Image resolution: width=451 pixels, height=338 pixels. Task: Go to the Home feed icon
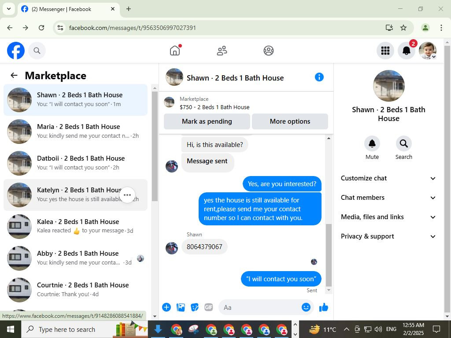(x=175, y=51)
